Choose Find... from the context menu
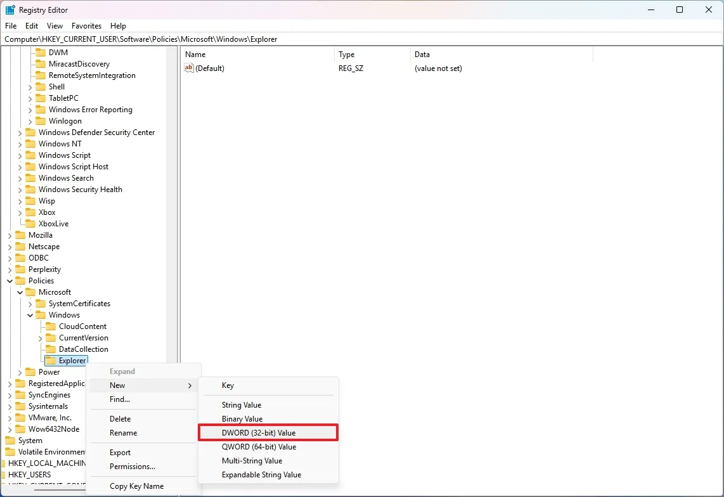The height and width of the screenshot is (497, 724). [119, 399]
